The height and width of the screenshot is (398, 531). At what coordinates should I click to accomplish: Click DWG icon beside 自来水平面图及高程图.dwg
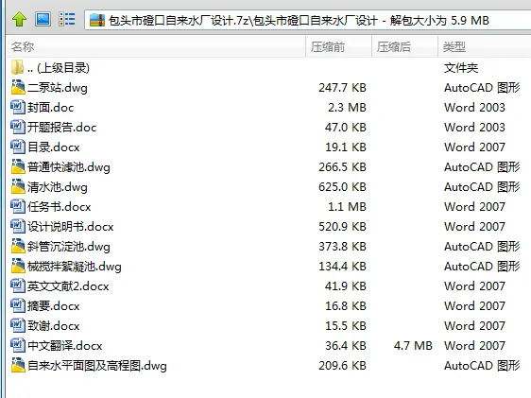(18, 366)
